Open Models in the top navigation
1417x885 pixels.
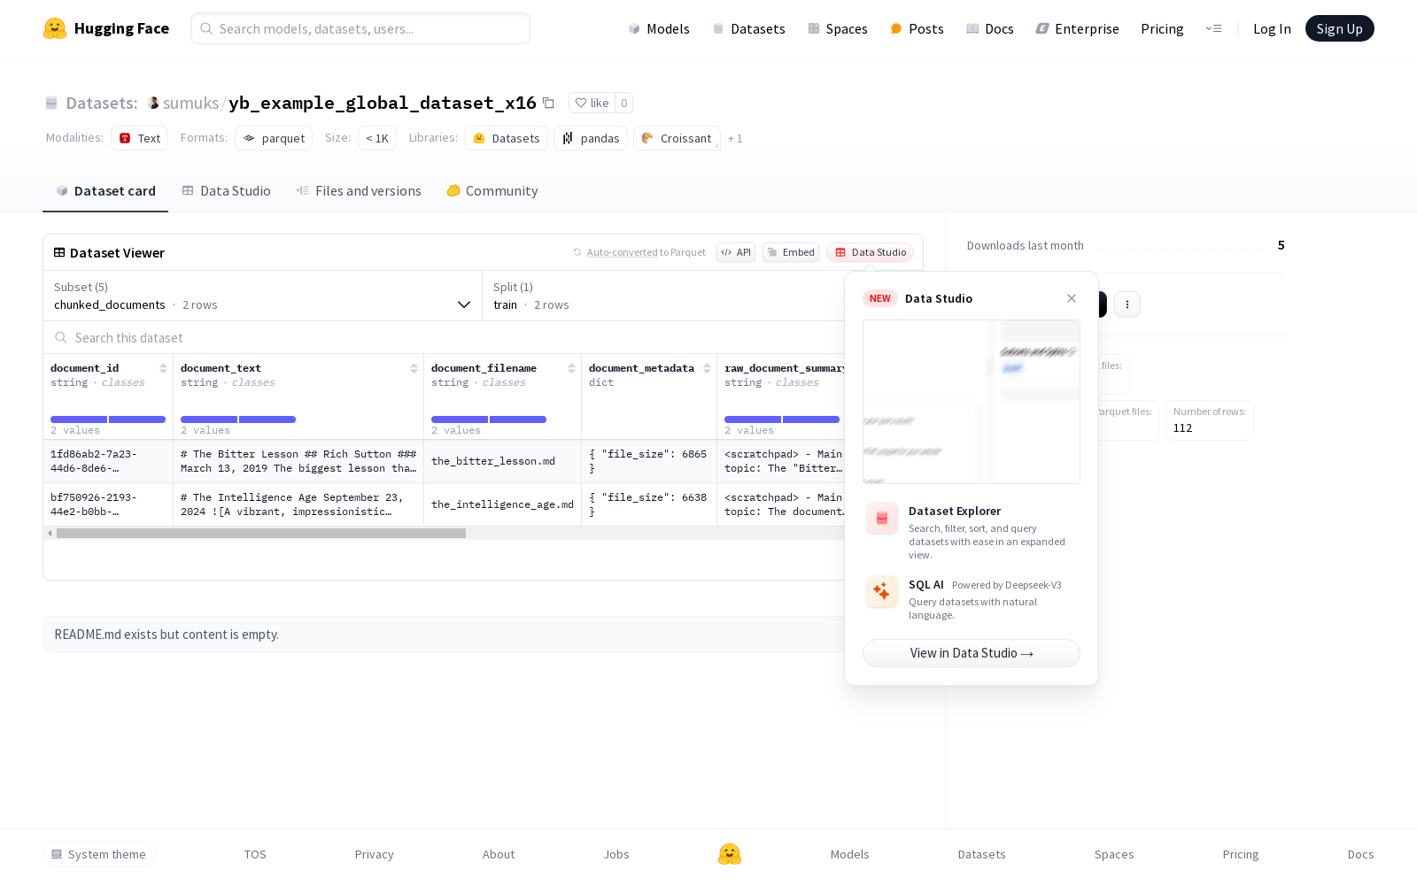(x=659, y=29)
